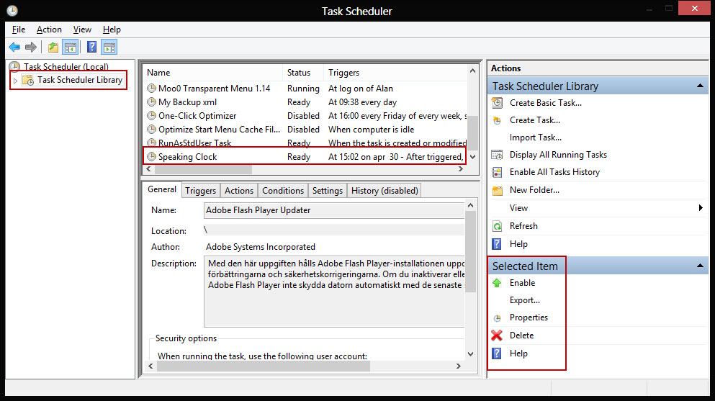This screenshot has width=715, height=401.
Task: Click the Help icon under Task Scheduler Library
Action: pyautogui.click(x=497, y=244)
